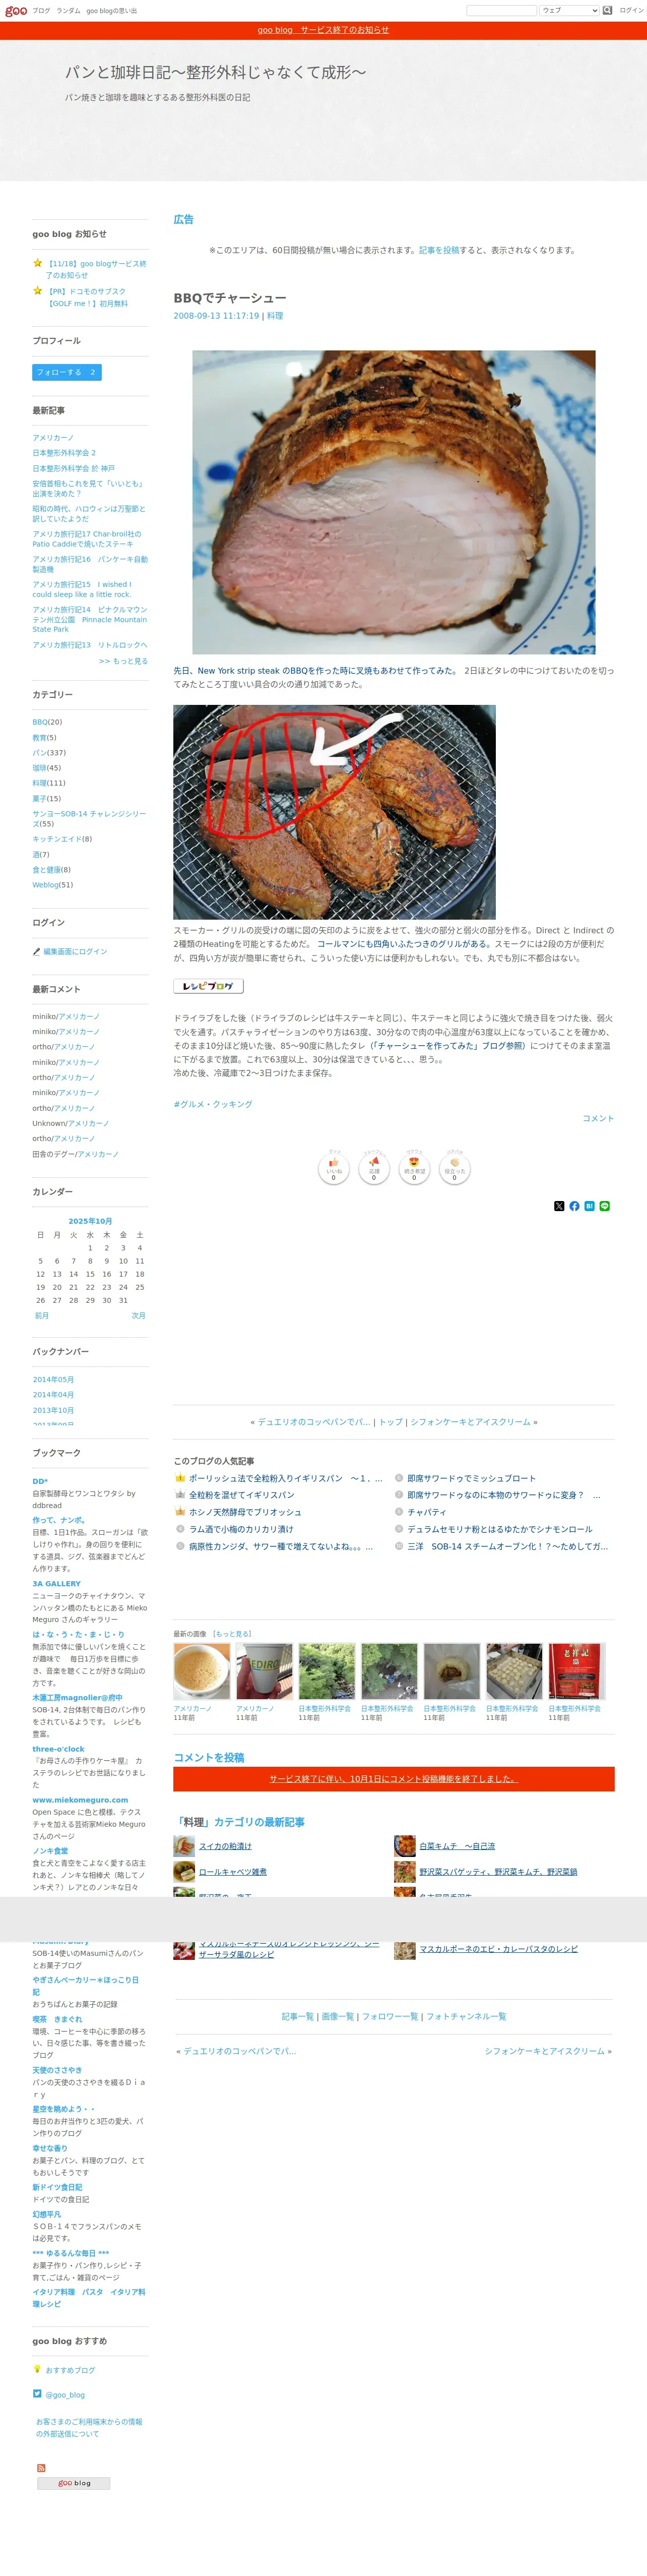647x2576 pixels.
Task: Open the 記事を投稿 link in the ad area
Action: coord(439,250)
